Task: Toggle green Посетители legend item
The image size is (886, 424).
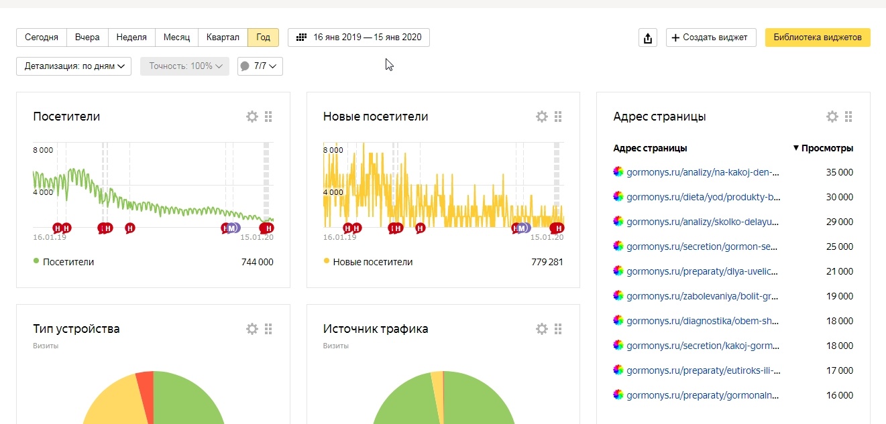Action: click(x=64, y=262)
